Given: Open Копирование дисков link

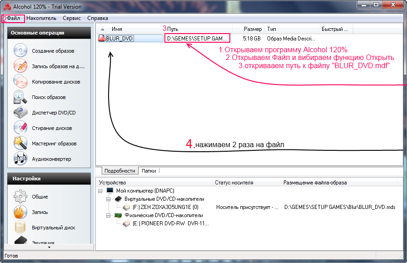Looking at the screenshot, I should coord(56,82).
